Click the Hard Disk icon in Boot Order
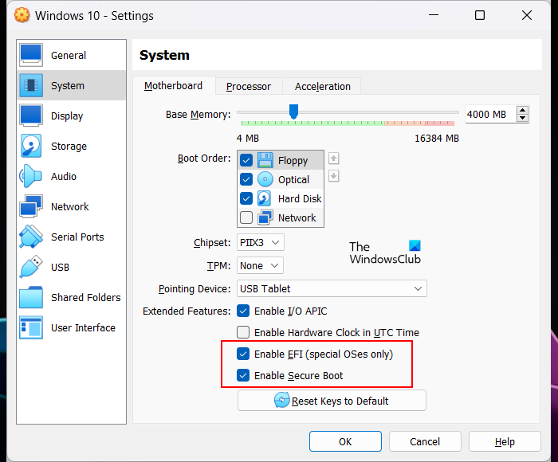558x462 pixels. coord(265,198)
